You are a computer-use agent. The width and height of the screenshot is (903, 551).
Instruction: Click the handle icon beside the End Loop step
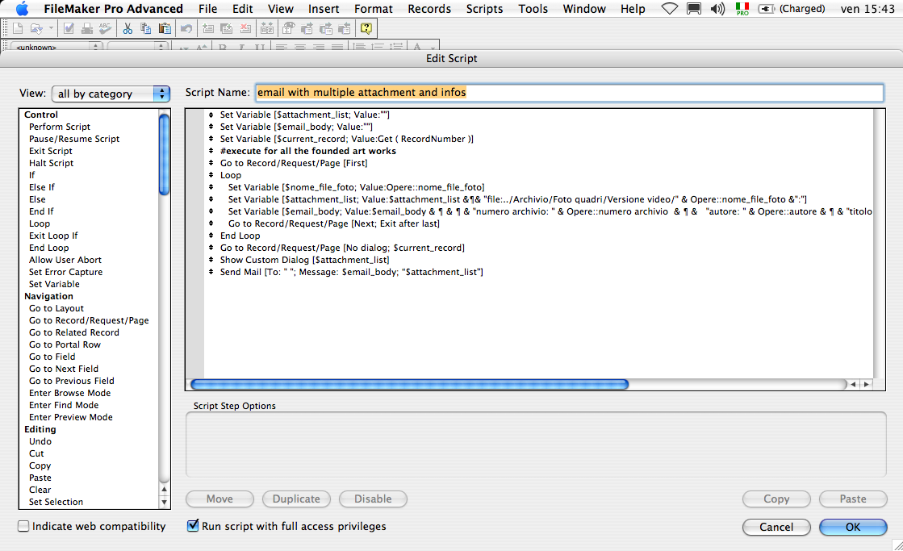point(211,236)
